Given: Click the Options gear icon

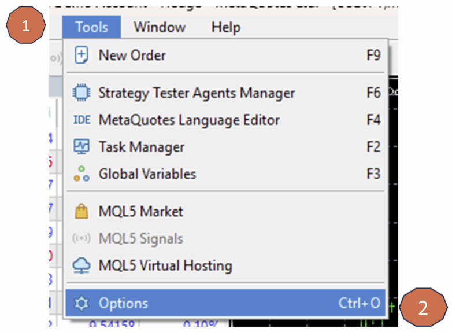Looking at the screenshot, I should 81,303.
